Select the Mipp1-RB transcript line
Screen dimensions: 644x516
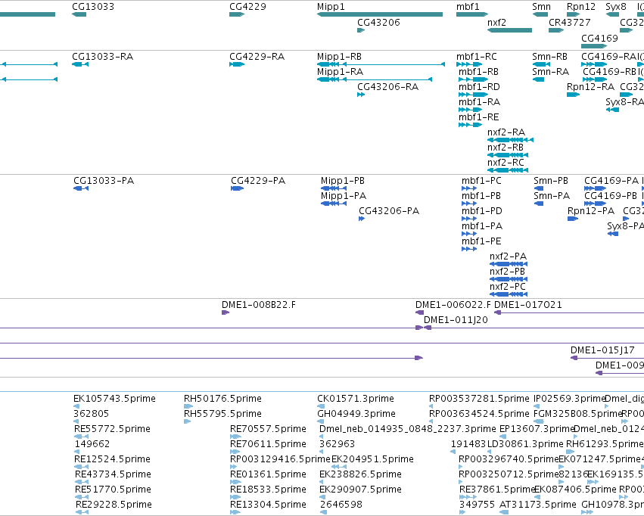click(381, 64)
